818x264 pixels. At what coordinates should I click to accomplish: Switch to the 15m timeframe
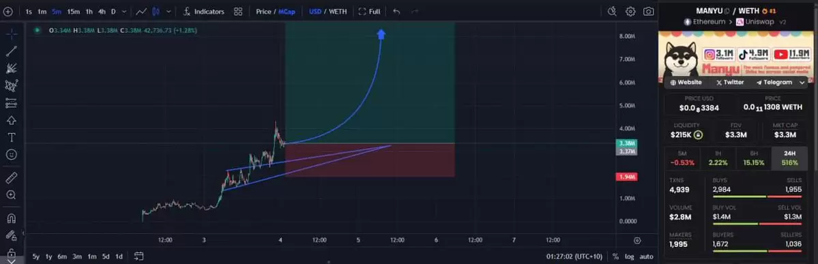pos(73,12)
